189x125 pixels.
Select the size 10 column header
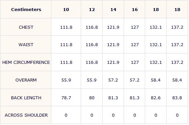[66, 9]
